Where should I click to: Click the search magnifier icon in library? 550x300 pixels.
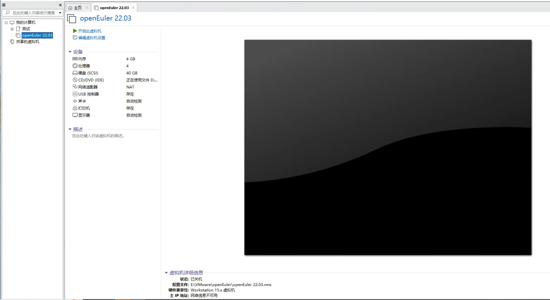coord(8,13)
